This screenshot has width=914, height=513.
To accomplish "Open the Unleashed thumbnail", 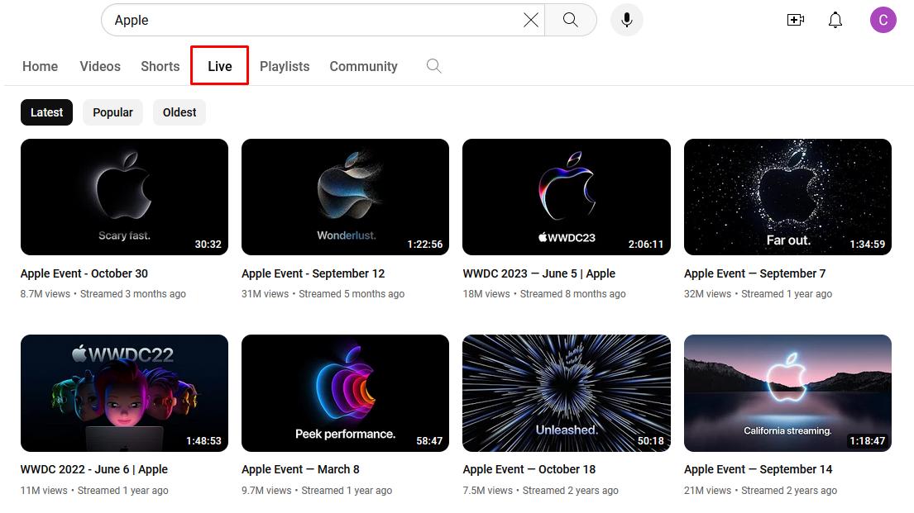I will 567,393.
